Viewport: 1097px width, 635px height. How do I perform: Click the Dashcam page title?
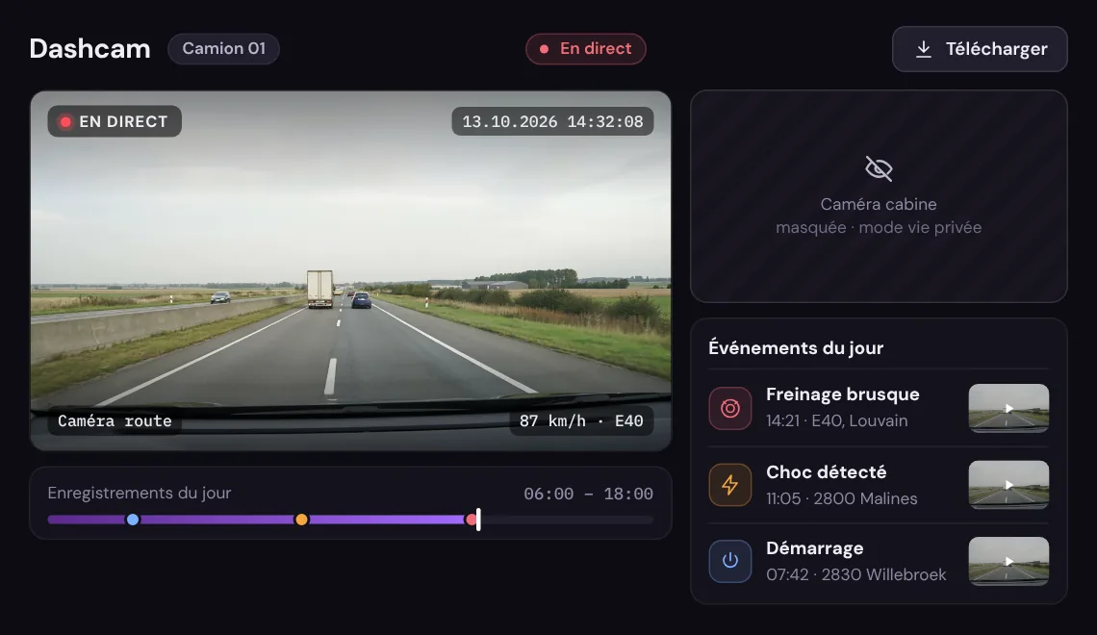pyautogui.click(x=89, y=49)
